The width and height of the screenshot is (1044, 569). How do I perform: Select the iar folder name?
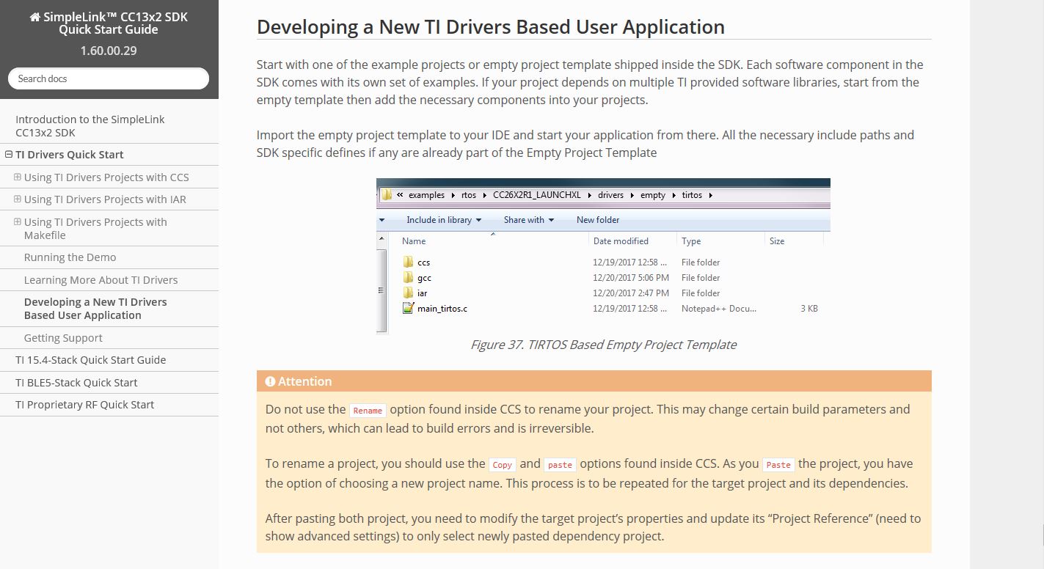click(x=423, y=293)
